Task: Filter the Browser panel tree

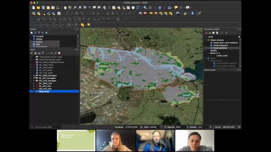Action: point(39,33)
